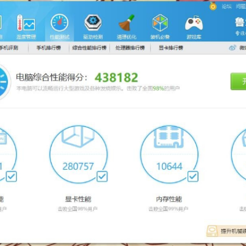
Task: Click the graphics card score 280757 circle
Action: [78, 154]
